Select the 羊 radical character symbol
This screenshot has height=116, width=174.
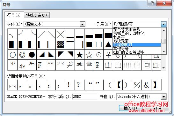pyautogui.click(x=70, y=65)
